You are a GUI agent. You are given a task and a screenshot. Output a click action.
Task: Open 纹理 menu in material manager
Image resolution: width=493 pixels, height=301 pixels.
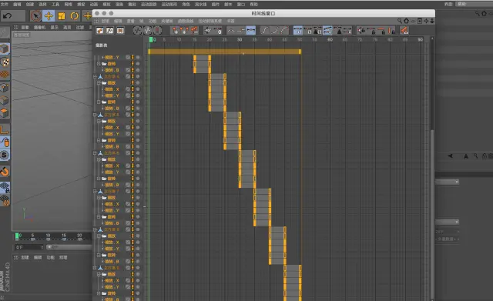pyautogui.click(x=63, y=257)
